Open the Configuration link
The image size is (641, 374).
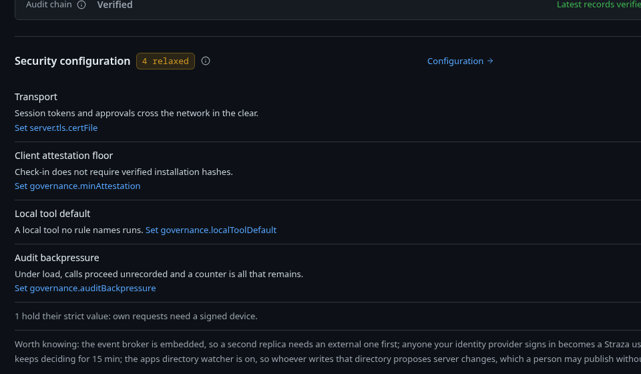tap(460, 61)
